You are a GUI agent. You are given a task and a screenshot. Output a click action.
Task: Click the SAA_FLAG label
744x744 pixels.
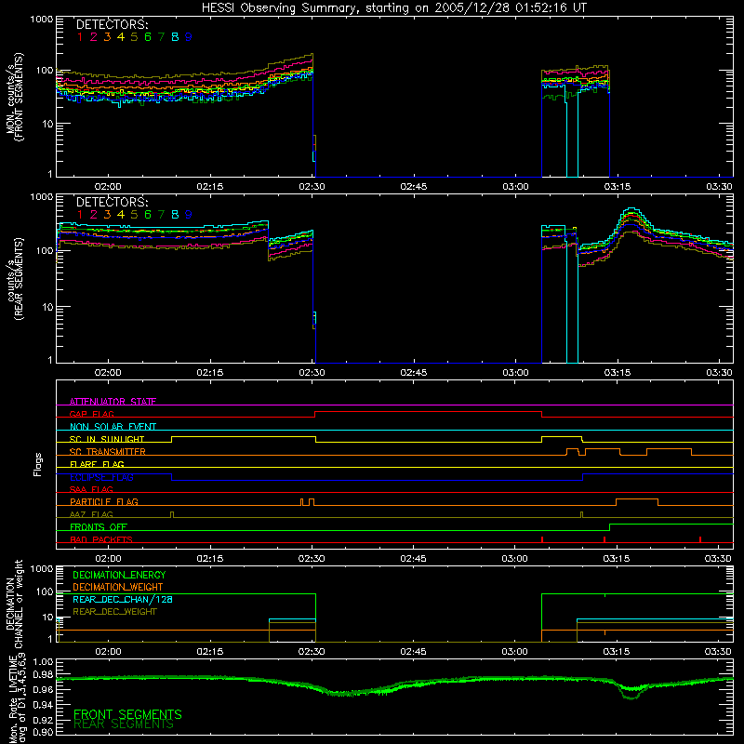click(91, 489)
